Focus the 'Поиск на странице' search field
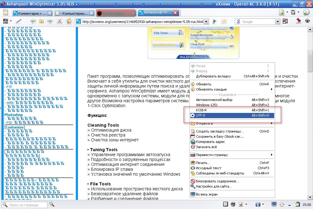 pos(25,205)
